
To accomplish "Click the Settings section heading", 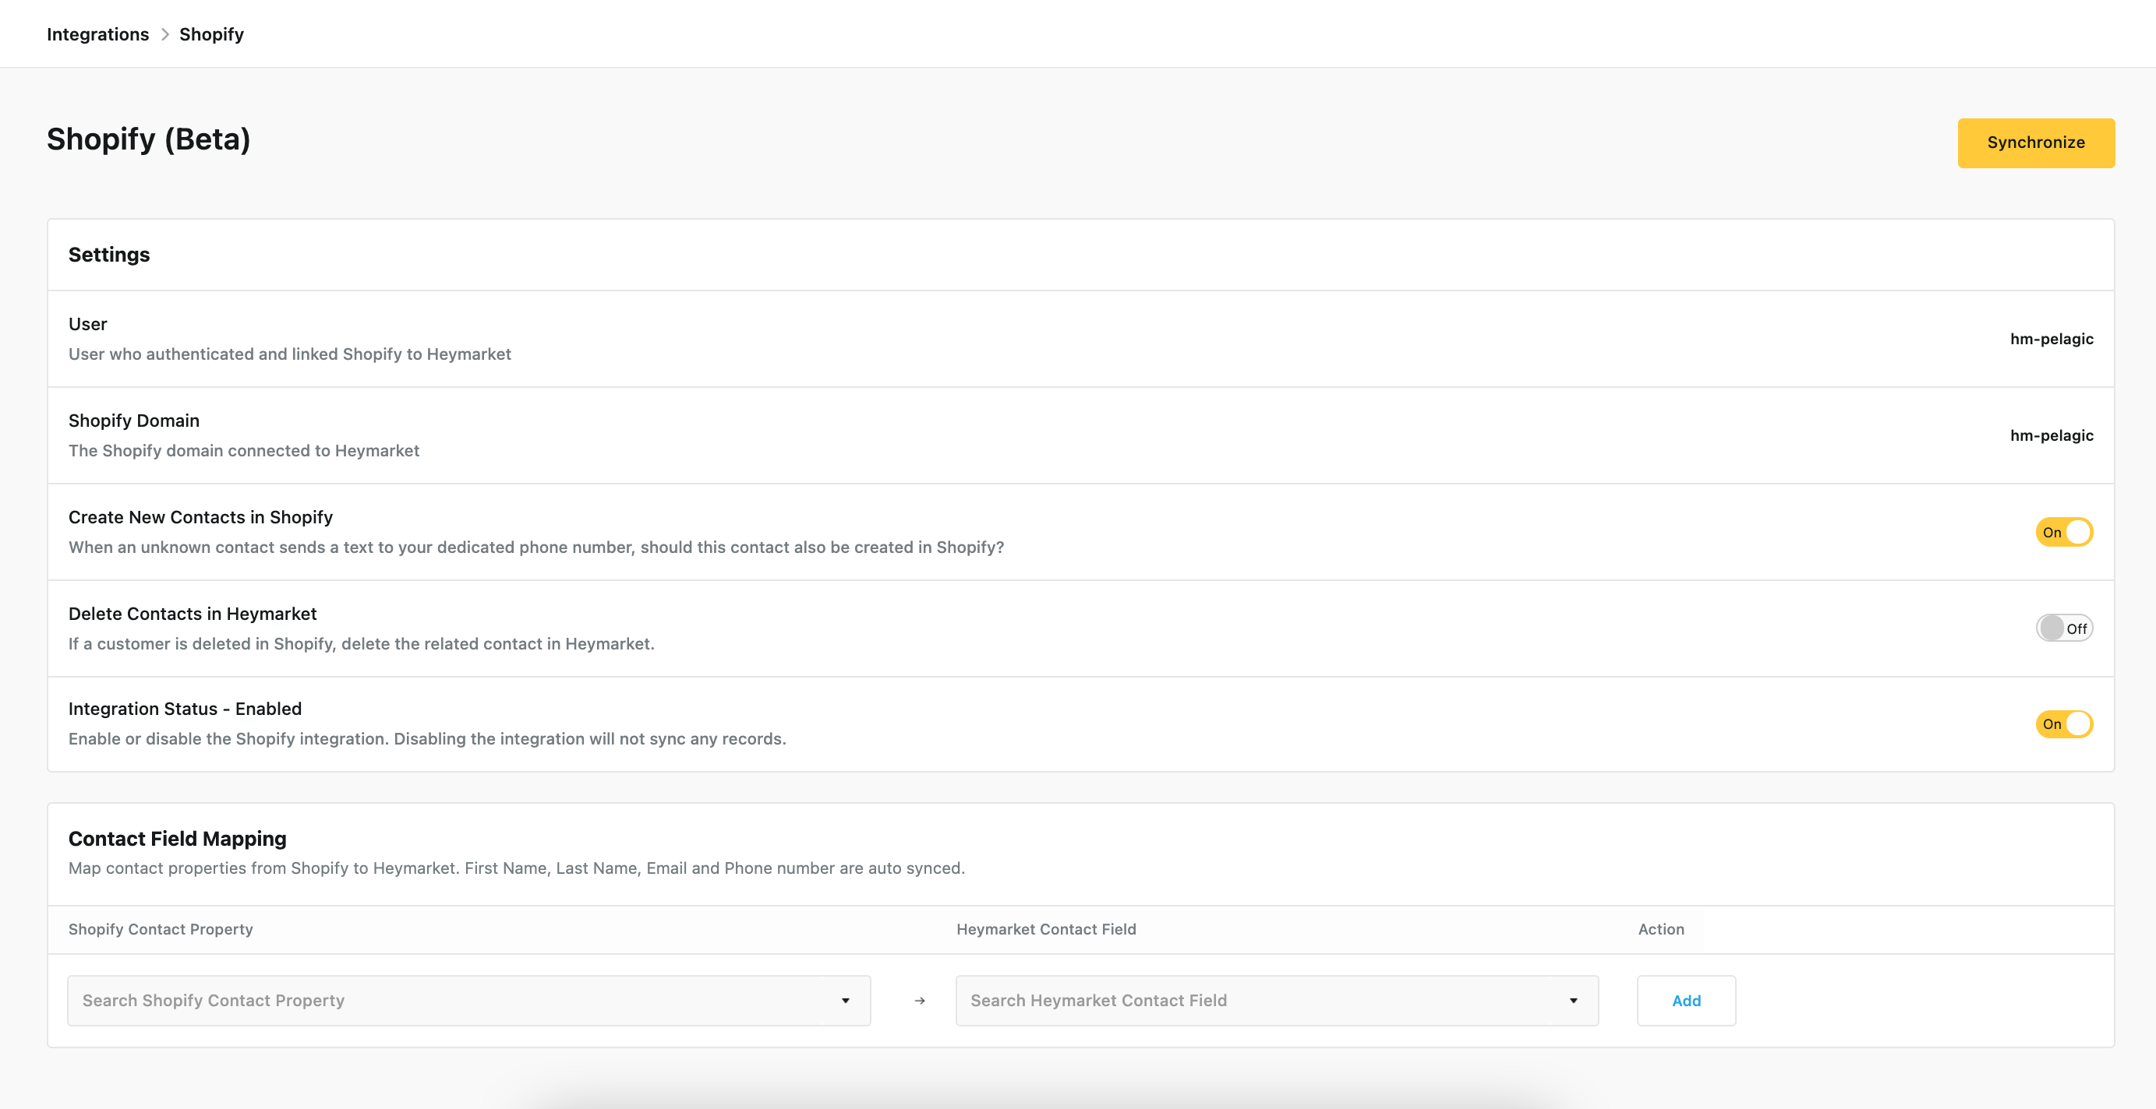I will pos(109,254).
